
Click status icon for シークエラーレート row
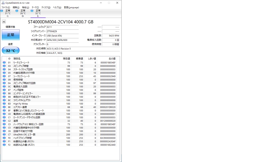4,76
